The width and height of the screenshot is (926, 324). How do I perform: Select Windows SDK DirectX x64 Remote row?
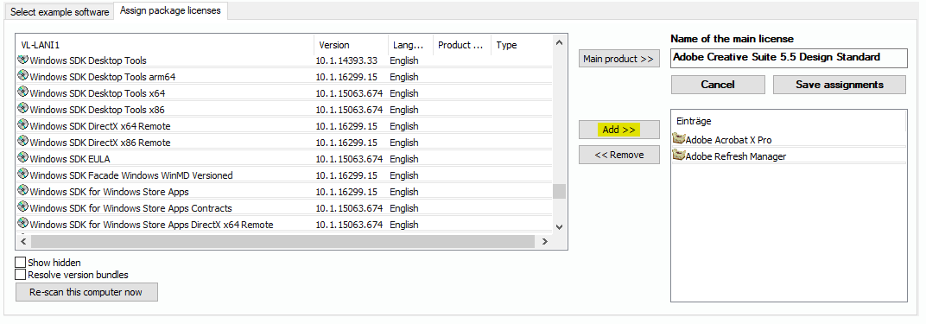click(x=283, y=126)
